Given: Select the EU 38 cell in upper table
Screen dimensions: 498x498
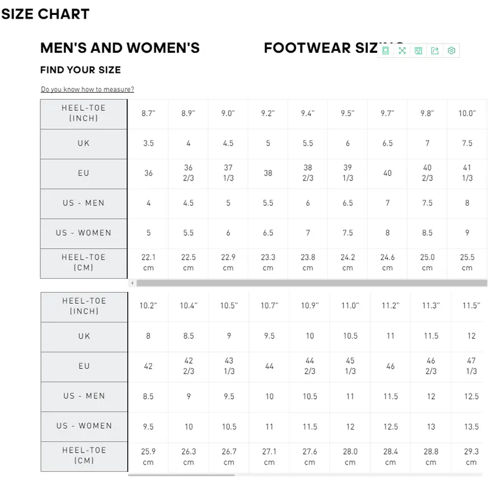Looking at the screenshot, I should point(268,173).
